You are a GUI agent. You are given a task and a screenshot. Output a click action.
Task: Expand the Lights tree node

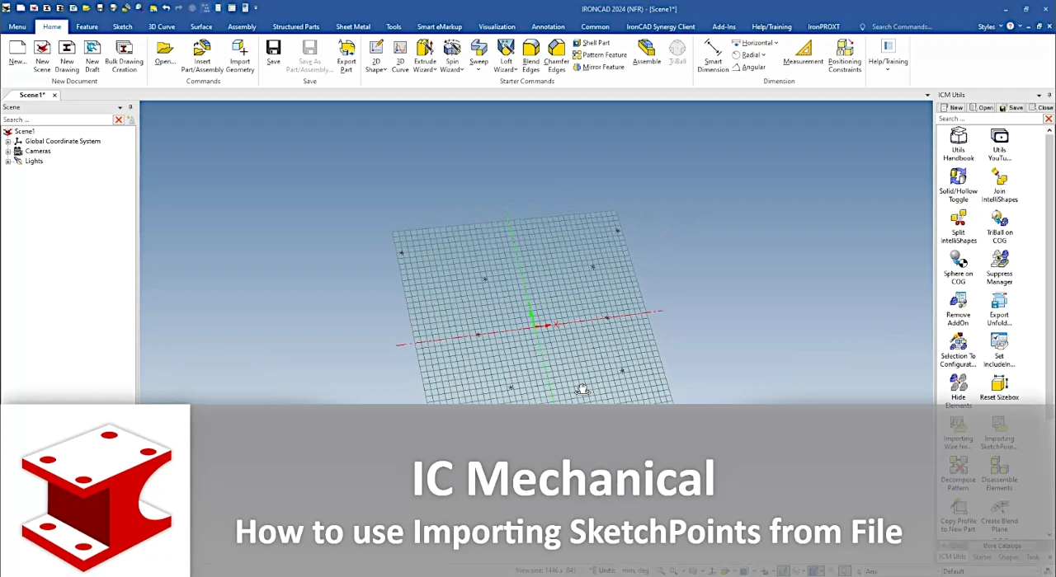coord(8,161)
